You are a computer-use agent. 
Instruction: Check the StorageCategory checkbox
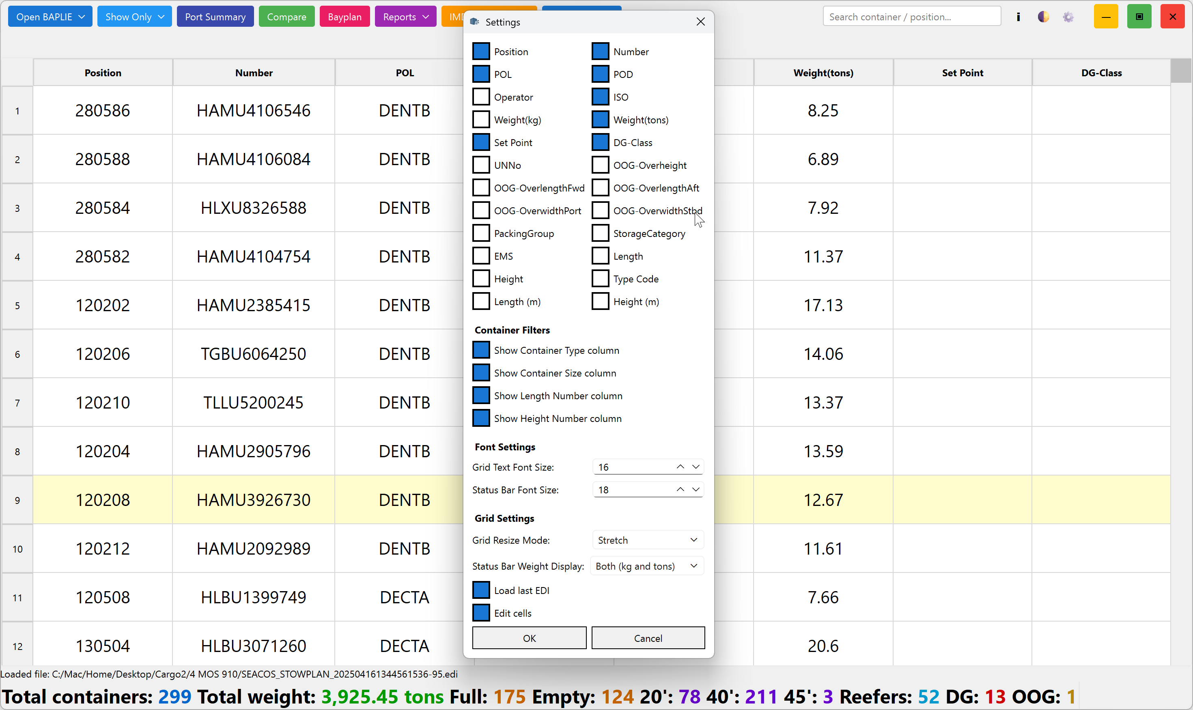600,233
